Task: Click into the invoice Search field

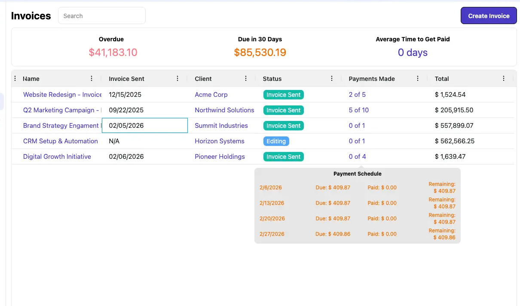Action: coord(102,16)
